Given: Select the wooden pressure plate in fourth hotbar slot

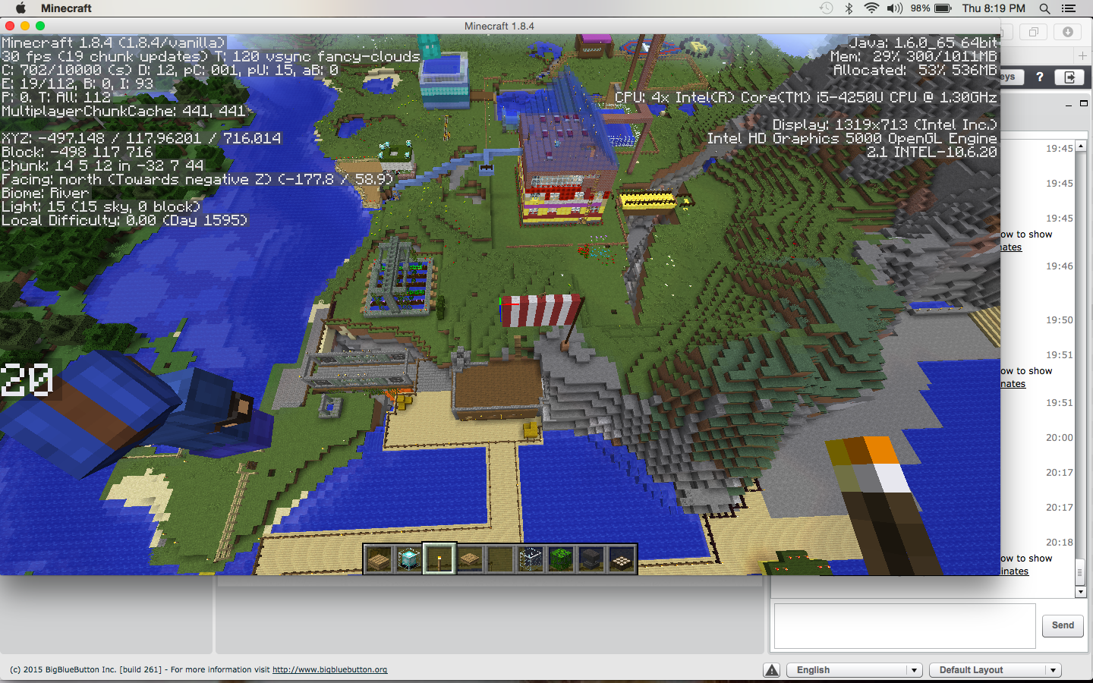Looking at the screenshot, I should click(470, 559).
